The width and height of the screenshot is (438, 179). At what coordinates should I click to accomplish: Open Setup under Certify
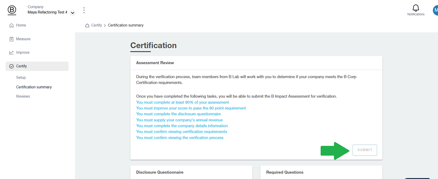click(21, 77)
